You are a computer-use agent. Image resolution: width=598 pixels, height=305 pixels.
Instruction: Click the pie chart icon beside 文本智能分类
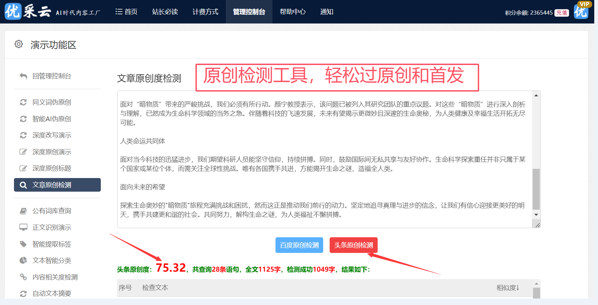[23, 260]
